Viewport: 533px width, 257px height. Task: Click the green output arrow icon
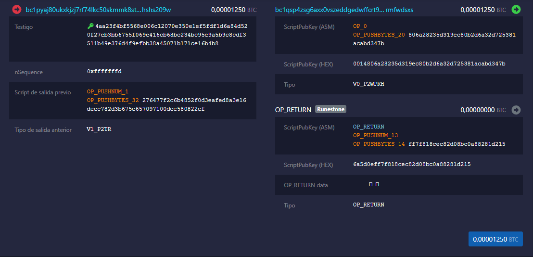click(x=516, y=9)
